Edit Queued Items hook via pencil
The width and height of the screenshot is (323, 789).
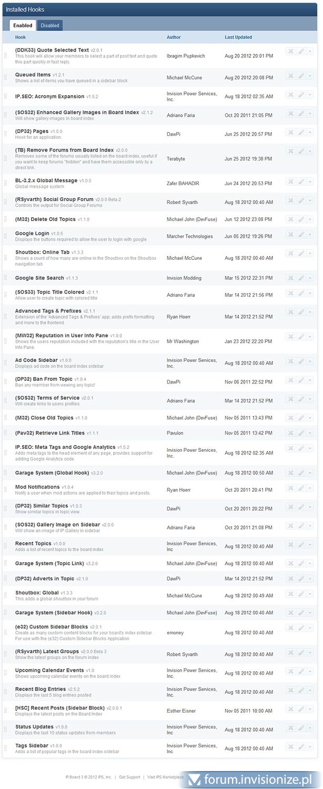pos(301,76)
